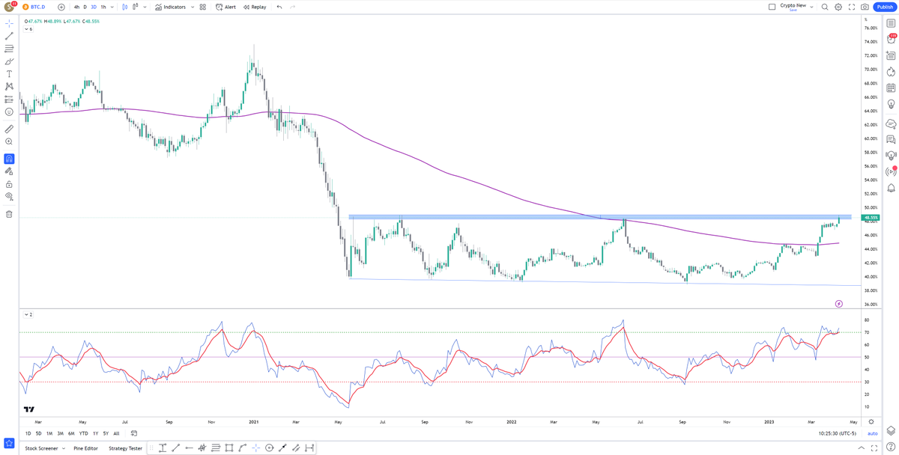This screenshot has height=455, width=899.
Task: Open the economic calendar panel
Action: (x=891, y=88)
